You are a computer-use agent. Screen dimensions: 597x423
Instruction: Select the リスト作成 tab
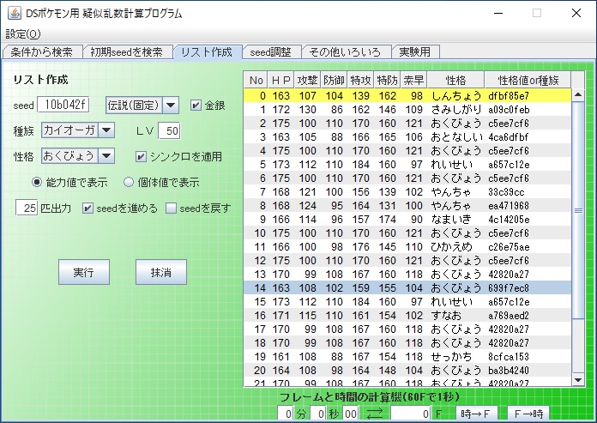click(207, 52)
